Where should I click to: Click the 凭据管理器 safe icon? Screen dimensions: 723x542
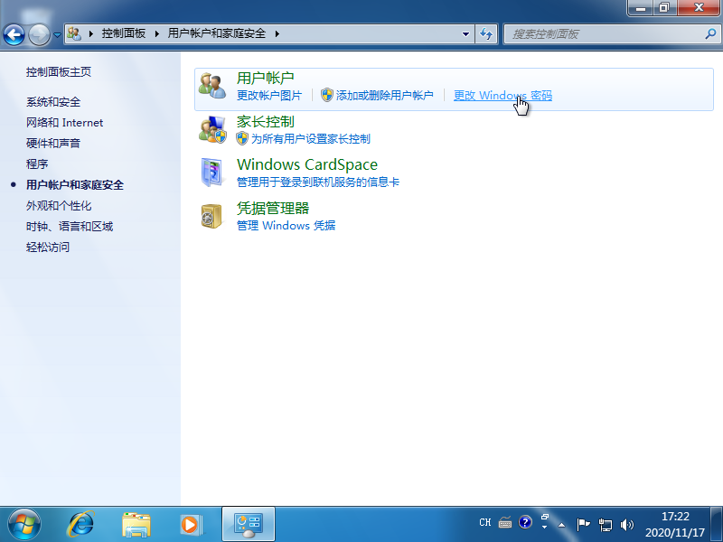coord(212,216)
